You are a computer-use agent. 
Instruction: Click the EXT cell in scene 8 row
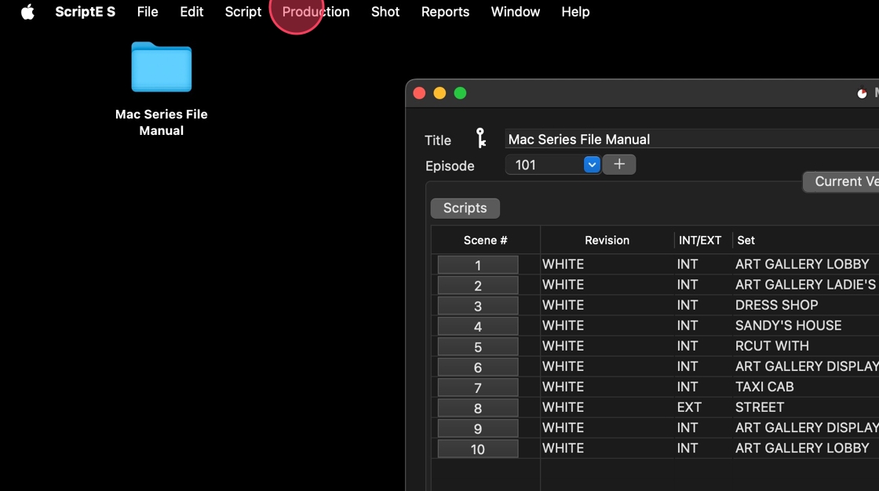coord(689,407)
